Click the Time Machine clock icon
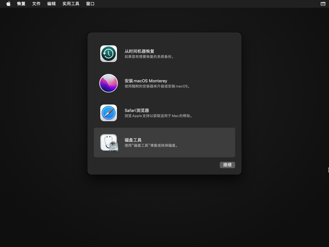This screenshot has width=329, height=247. [x=109, y=54]
